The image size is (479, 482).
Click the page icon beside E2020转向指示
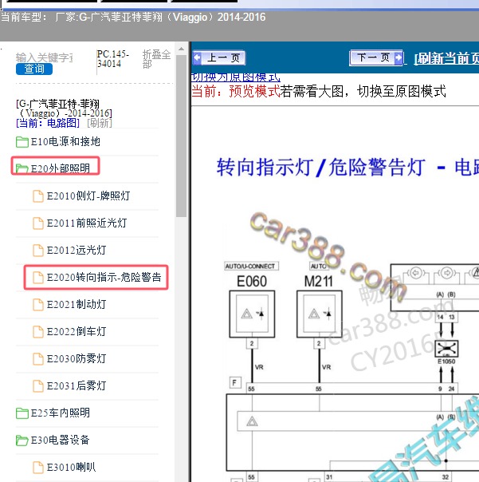click(38, 277)
